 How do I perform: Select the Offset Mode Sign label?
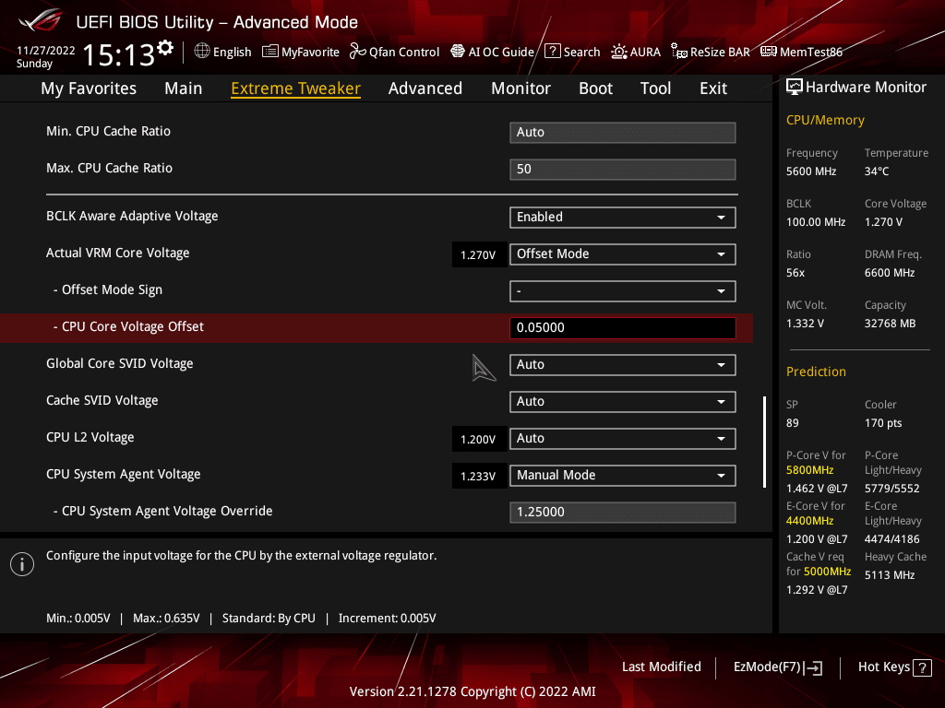108,290
